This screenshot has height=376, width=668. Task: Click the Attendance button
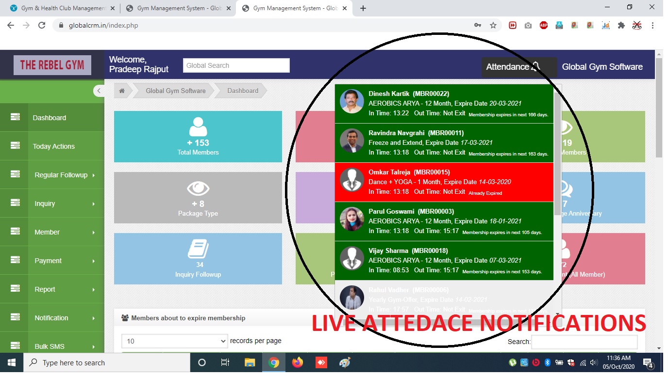[515, 67]
